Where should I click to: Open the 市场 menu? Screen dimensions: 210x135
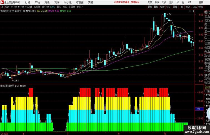coord(37,2)
